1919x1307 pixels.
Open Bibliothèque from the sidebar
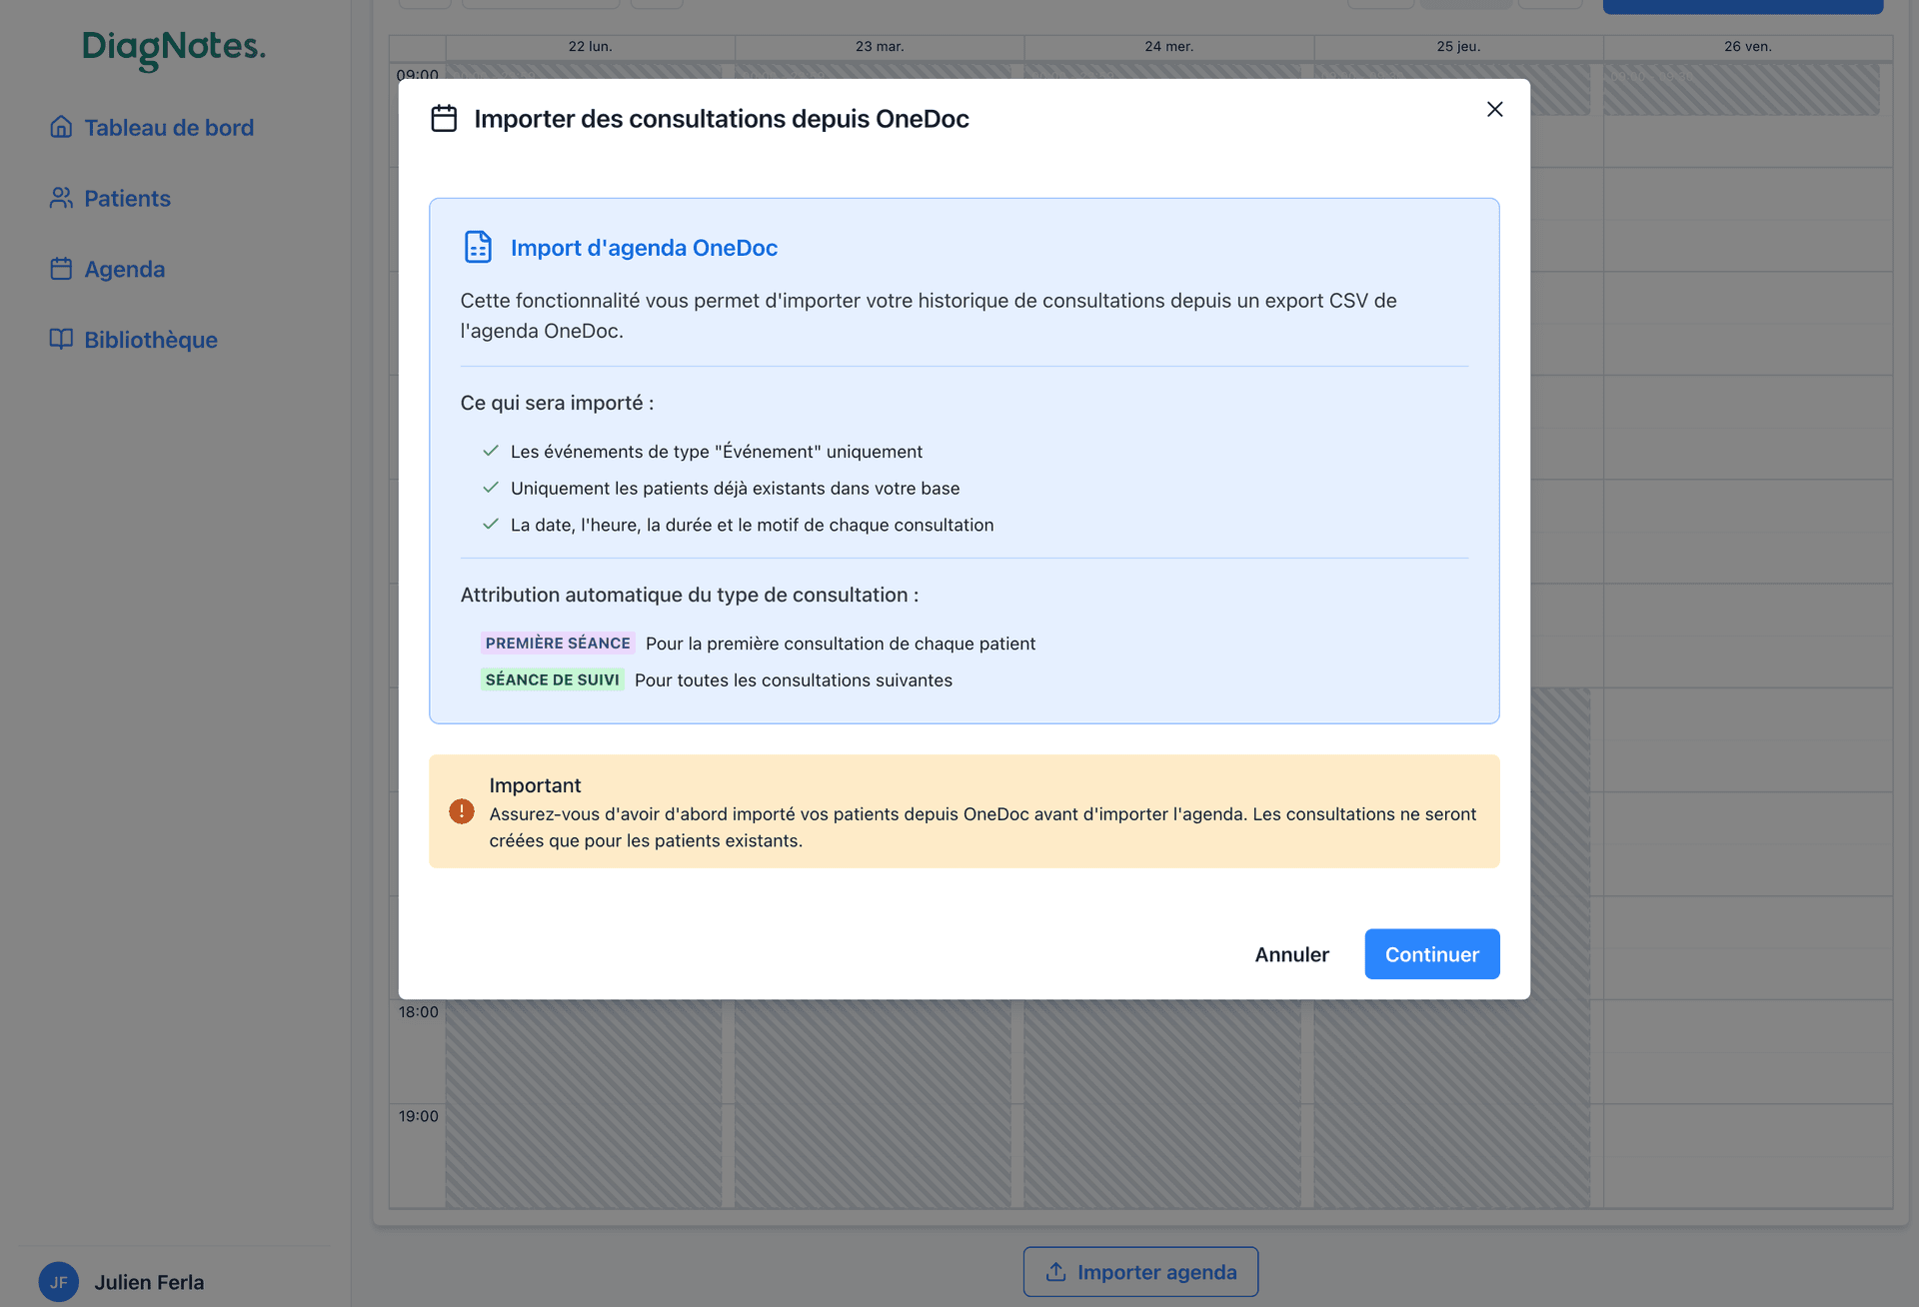pyautogui.click(x=150, y=340)
